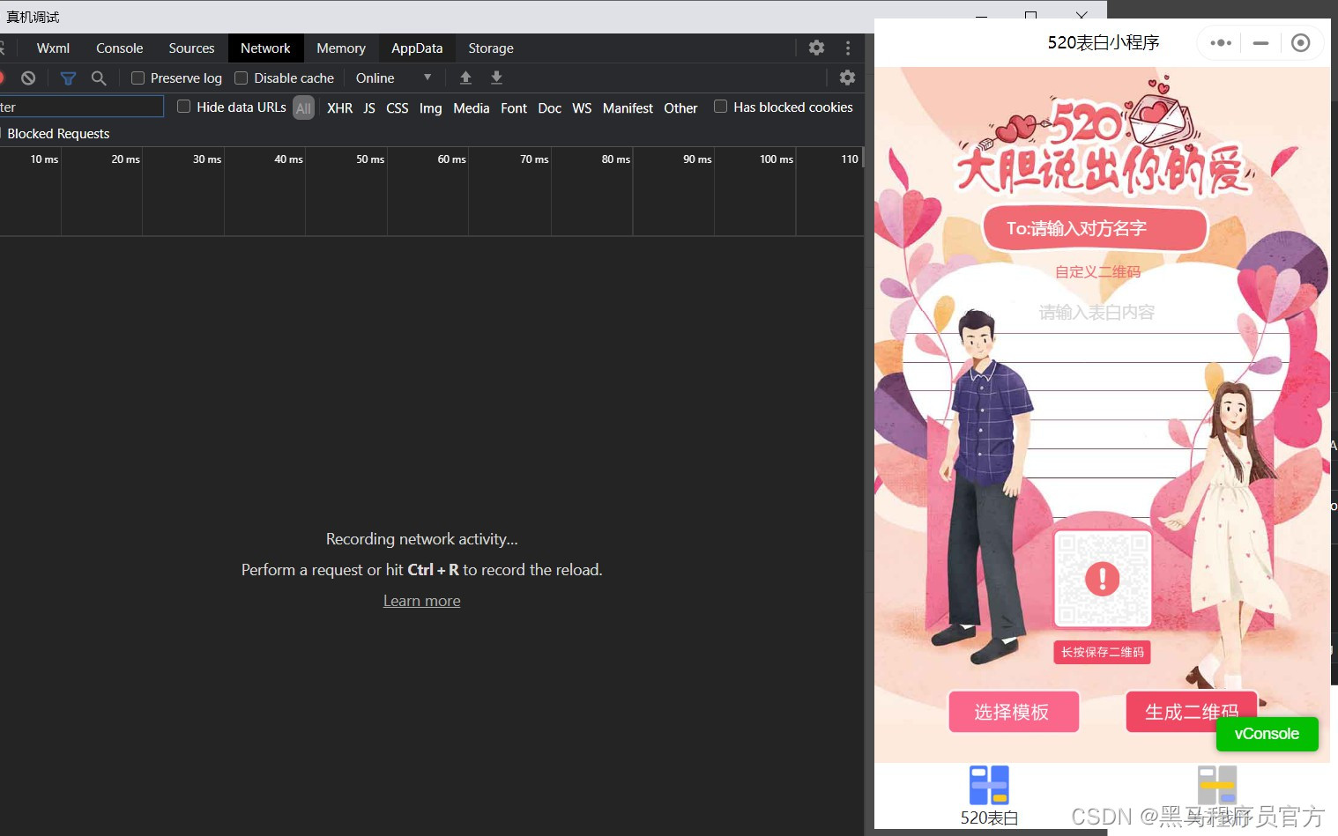
Task: Check the Hide data URLs checkbox
Action: point(183,107)
